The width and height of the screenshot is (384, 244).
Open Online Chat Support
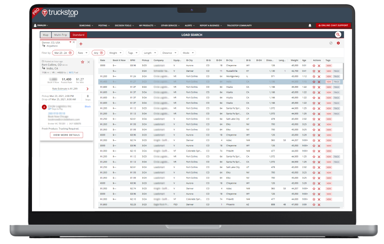tap(332, 26)
